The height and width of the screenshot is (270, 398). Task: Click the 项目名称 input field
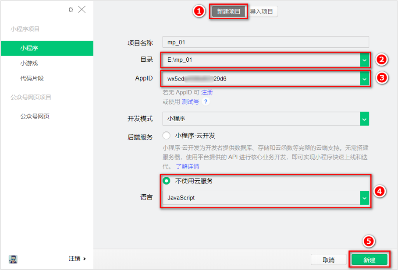tap(266, 42)
